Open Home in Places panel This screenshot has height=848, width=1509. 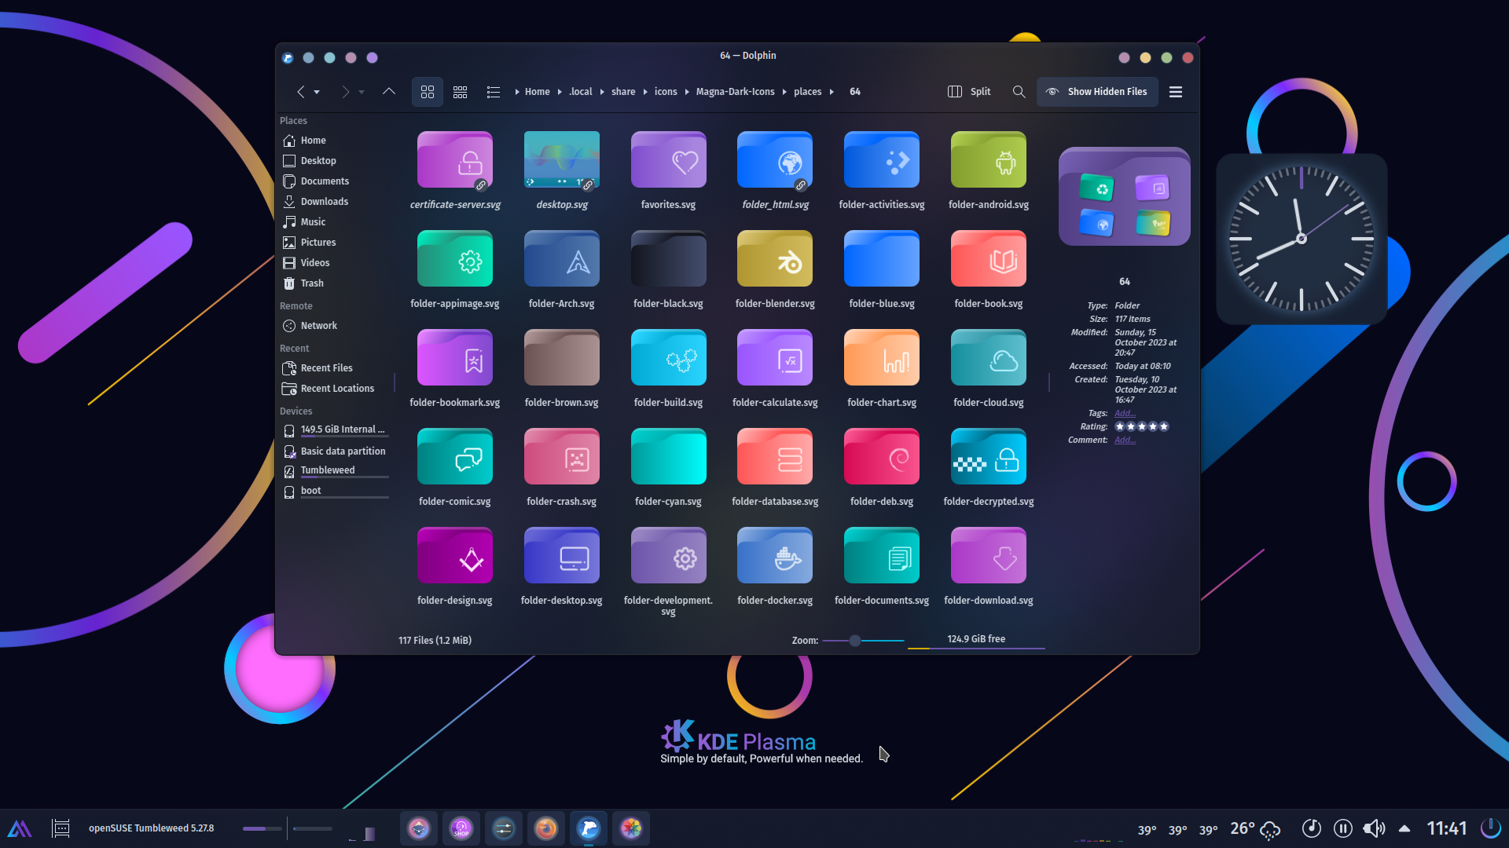coord(336,141)
